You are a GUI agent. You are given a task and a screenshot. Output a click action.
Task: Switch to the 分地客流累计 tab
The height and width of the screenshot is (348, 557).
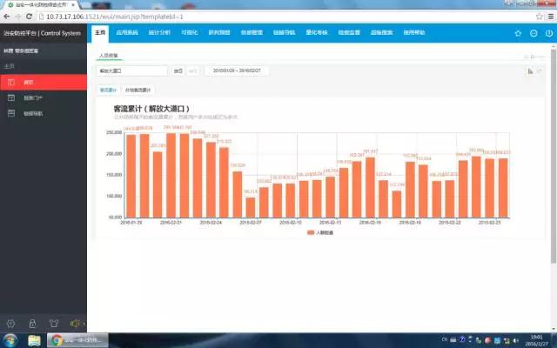pos(138,90)
